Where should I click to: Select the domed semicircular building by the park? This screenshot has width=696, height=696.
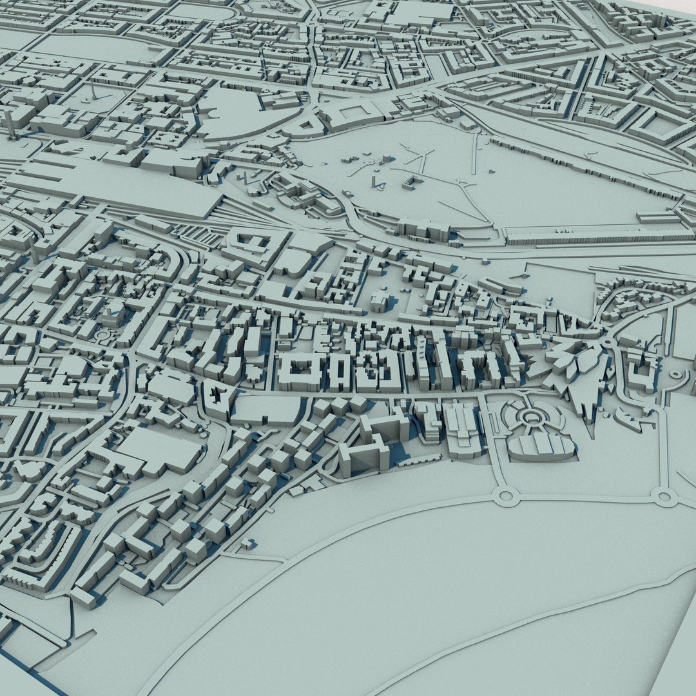pyautogui.click(x=541, y=446)
